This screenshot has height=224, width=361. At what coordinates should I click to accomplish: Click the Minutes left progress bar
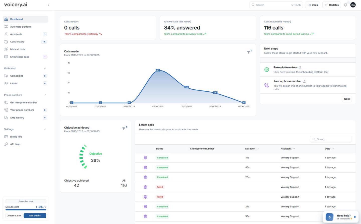click(x=26, y=209)
